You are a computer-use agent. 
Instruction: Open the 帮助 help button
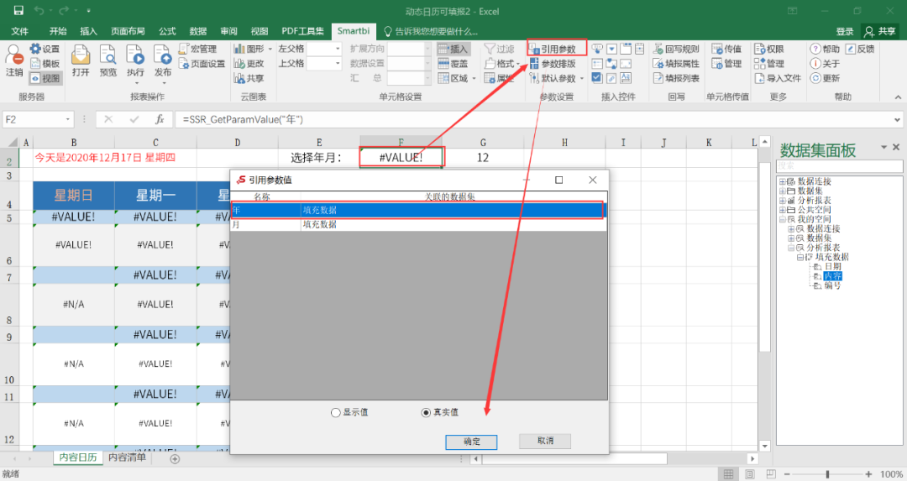pyautogui.click(x=825, y=50)
